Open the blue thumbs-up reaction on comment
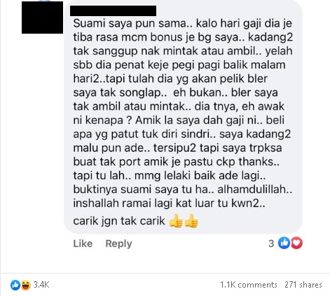330x296 pixels. pyautogui.click(x=284, y=243)
